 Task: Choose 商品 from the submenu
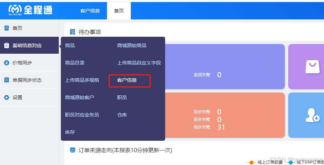point(70,45)
